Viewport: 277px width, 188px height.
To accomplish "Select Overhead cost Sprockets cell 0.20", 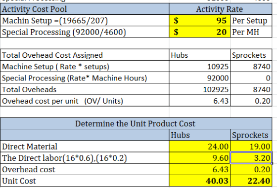I will coord(251,169).
